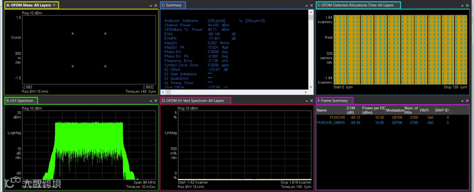
Task: Select the B: Ch1 Spectrum trace tab
Action: tap(21, 100)
